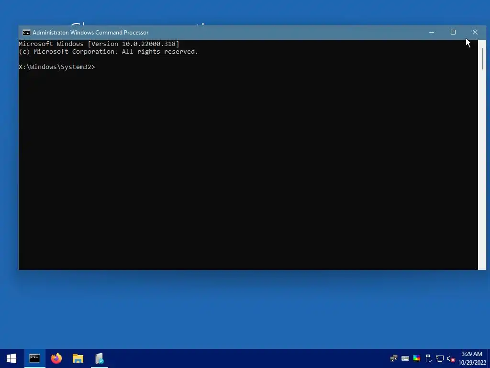
Task: Click the console vertical scrollbar thumb
Action: point(482,58)
